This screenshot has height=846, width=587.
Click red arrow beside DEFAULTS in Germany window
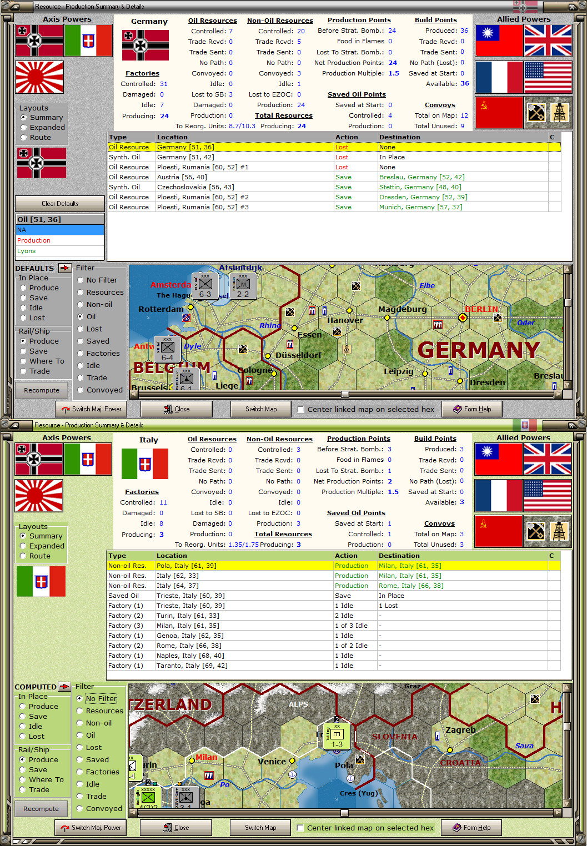(65, 268)
